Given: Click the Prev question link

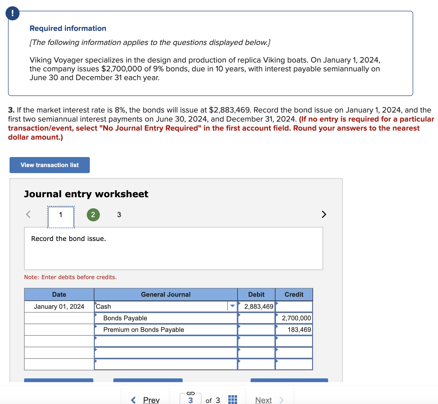Looking at the screenshot, I should click(151, 400).
